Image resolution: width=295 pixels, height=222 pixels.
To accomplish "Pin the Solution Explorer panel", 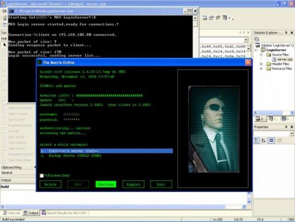I will (286, 33).
